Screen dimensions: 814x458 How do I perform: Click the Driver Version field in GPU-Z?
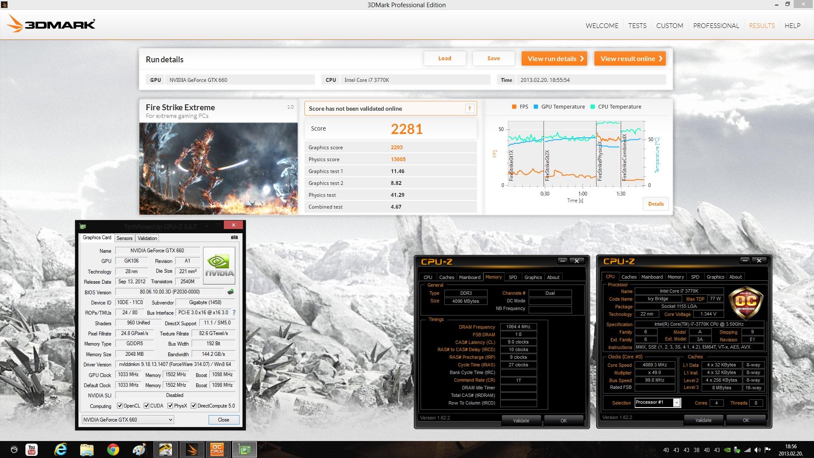[x=176, y=364]
